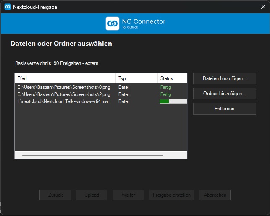The height and width of the screenshot is (216, 270).
Task: Click the Upload button
Action: pos(92,195)
